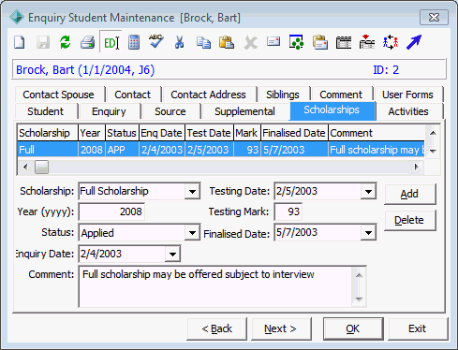
Task: Open the Contact Spouse tab
Action: tap(58, 95)
